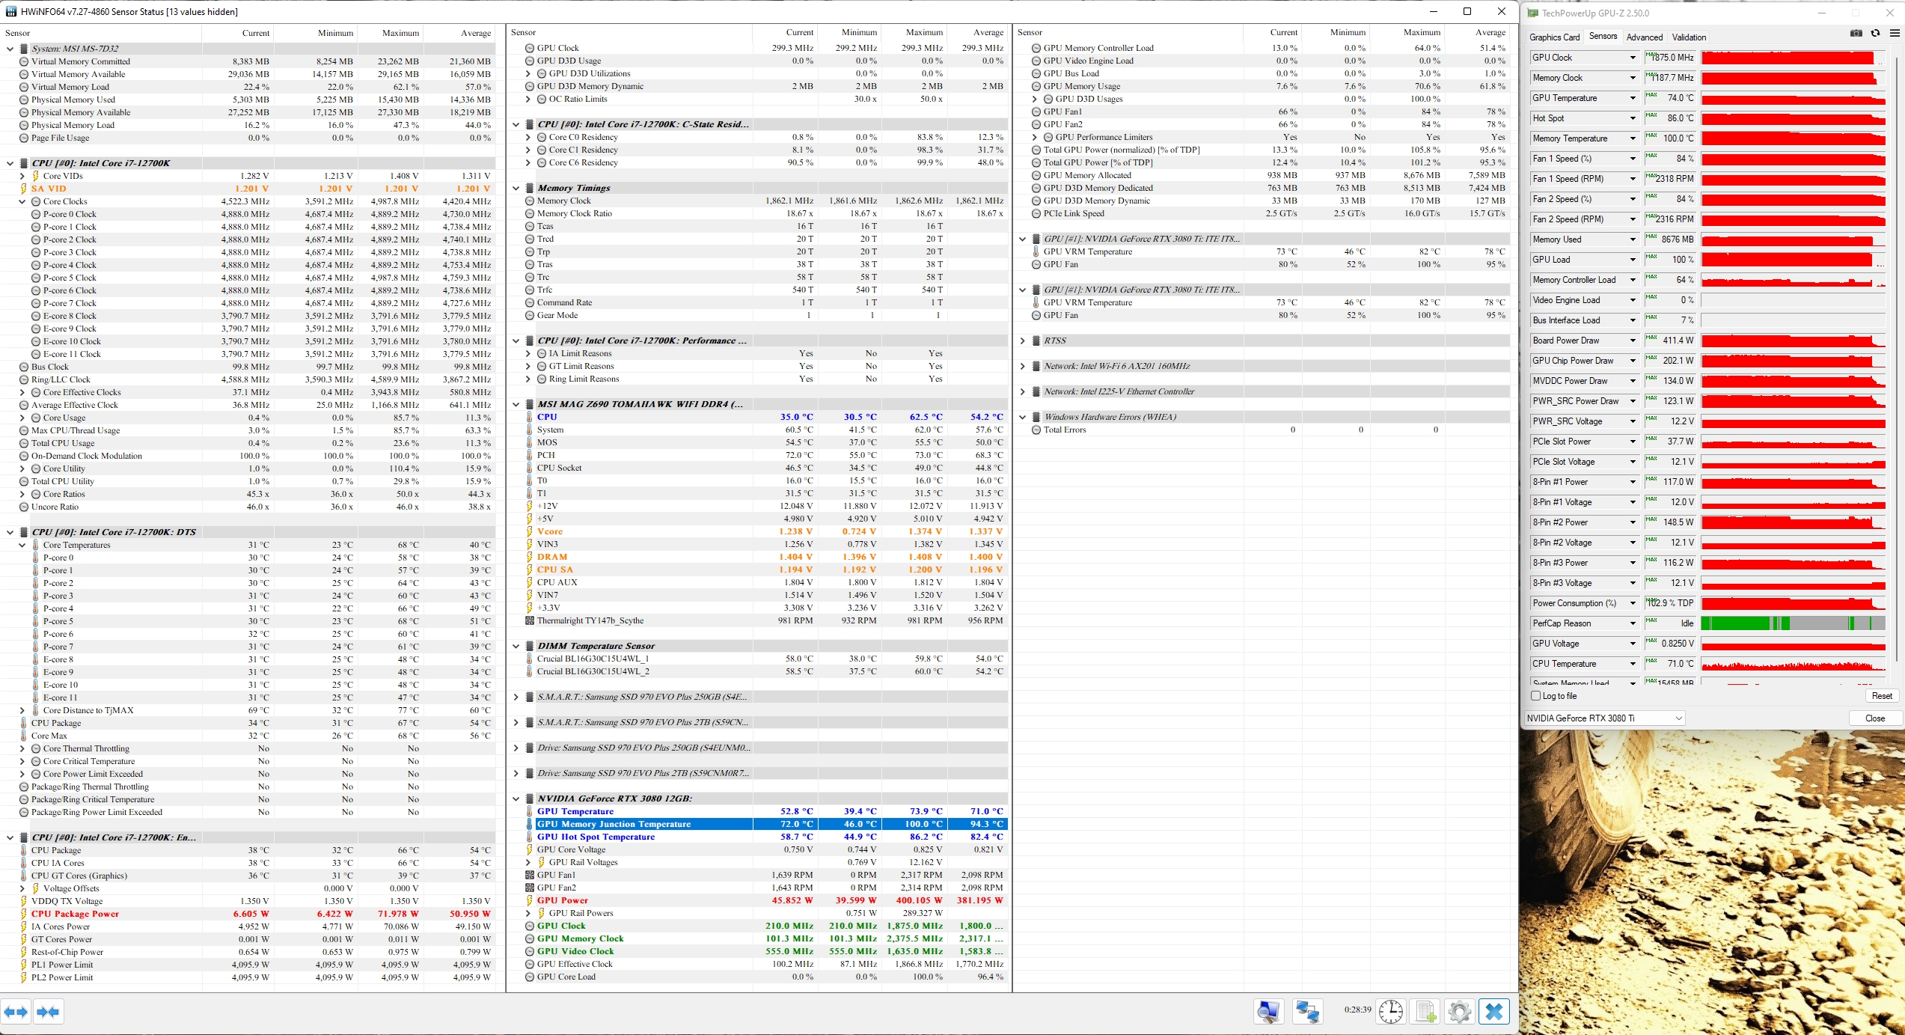Click the clock reset timer icon
This screenshot has height=1035, width=1905.
tap(1390, 1012)
